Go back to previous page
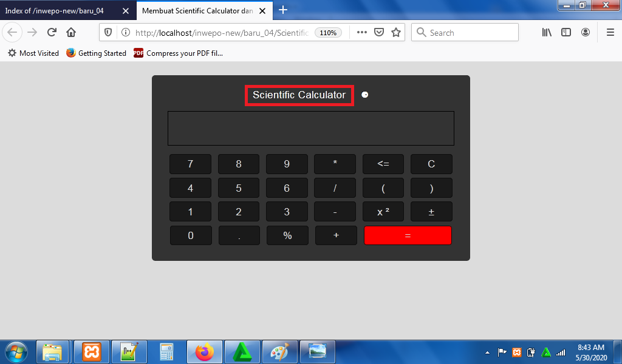 [12, 32]
